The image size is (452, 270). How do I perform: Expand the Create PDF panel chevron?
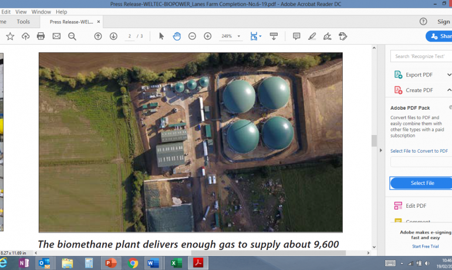[449, 90]
